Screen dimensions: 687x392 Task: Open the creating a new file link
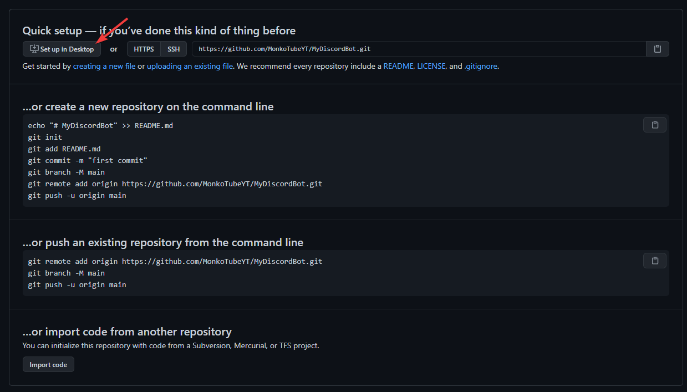pyautogui.click(x=104, y=66)
